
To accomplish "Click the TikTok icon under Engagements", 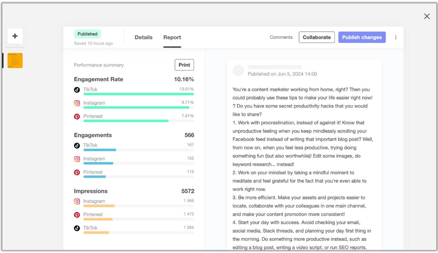I will [x=77, y=145].
